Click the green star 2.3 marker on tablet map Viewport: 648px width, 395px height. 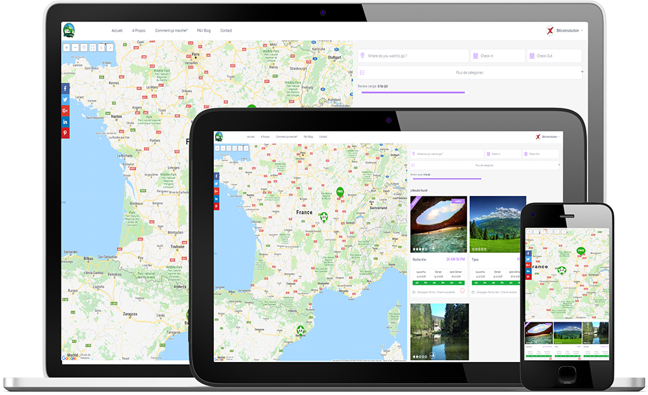324,217
